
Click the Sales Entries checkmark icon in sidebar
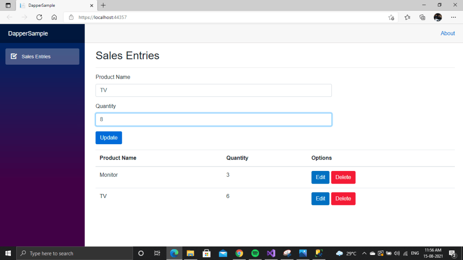pyautogui.click(x=14, y=57)
